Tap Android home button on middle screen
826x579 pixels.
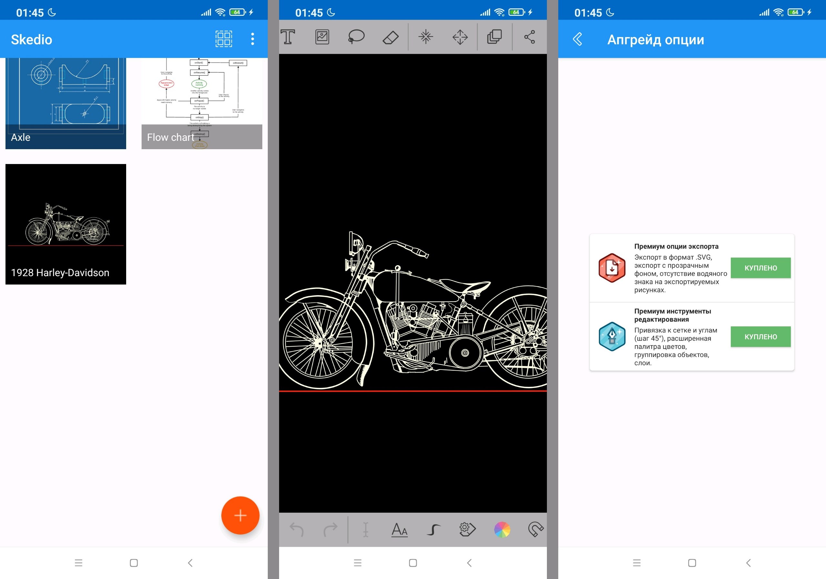coord(413,563)
